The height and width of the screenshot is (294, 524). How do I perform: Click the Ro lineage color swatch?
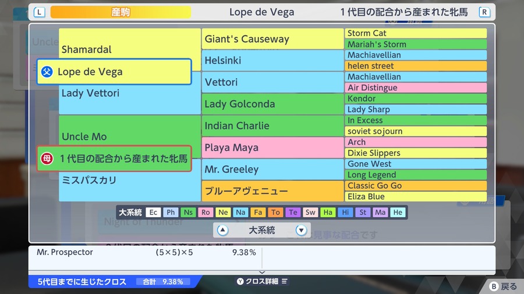coord(206,212)
